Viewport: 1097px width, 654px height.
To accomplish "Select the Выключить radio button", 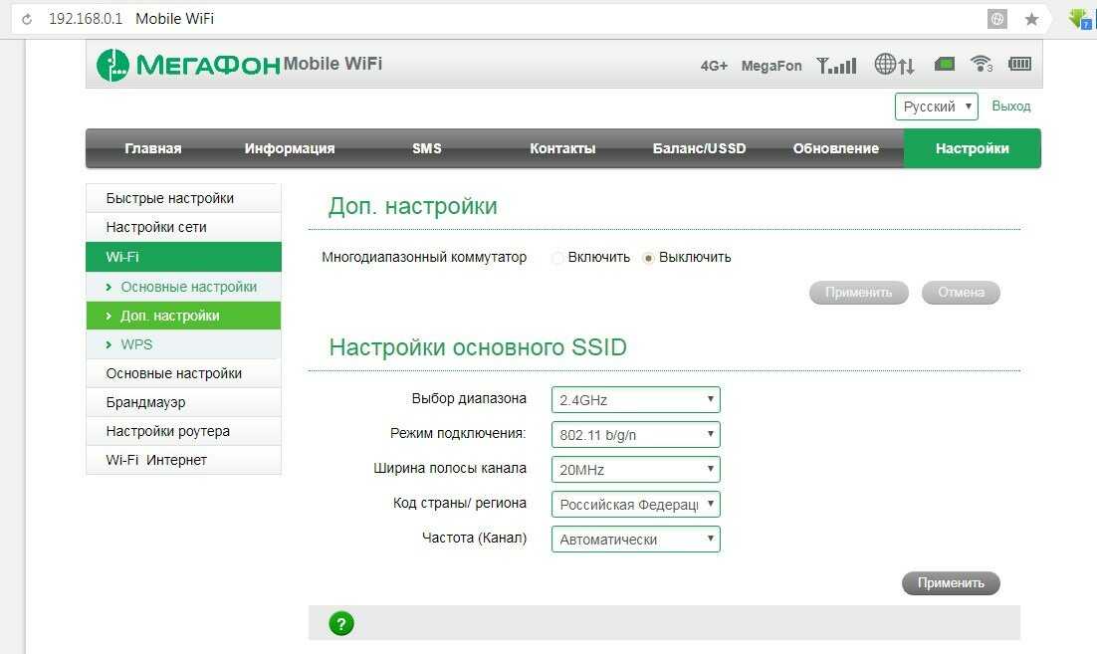I will coord(648,258).
